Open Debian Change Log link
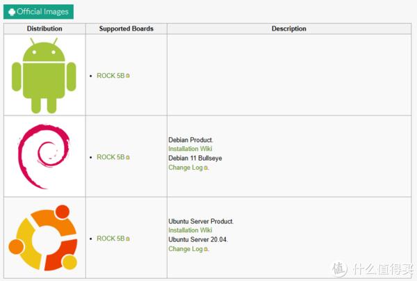 coord(186,168)
